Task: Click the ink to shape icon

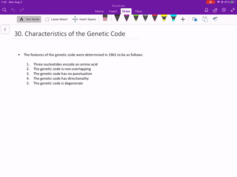Action: pos(205,19)
